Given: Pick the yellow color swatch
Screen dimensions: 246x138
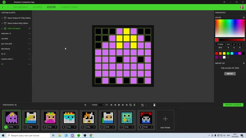Looking at the screenshot, I should pyautogui.click(x=224, y=54).
